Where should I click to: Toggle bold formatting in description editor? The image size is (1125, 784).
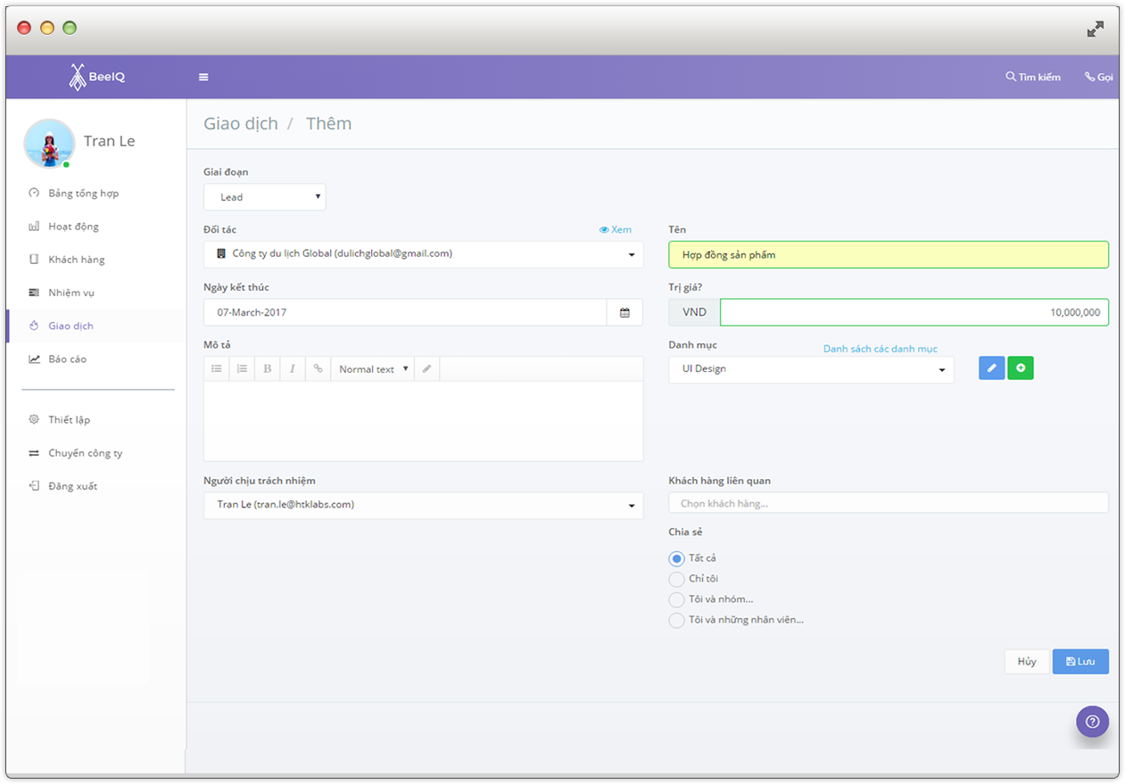coord(267,369)
